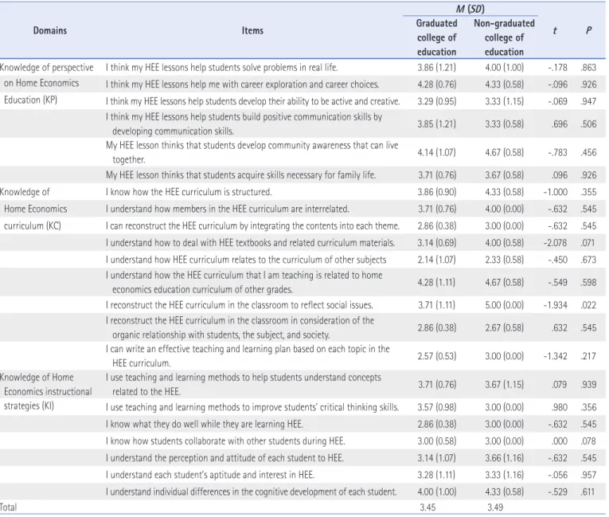
Task: Select item 'acquire skills necessary for family life'
Action: pos(240,175)
